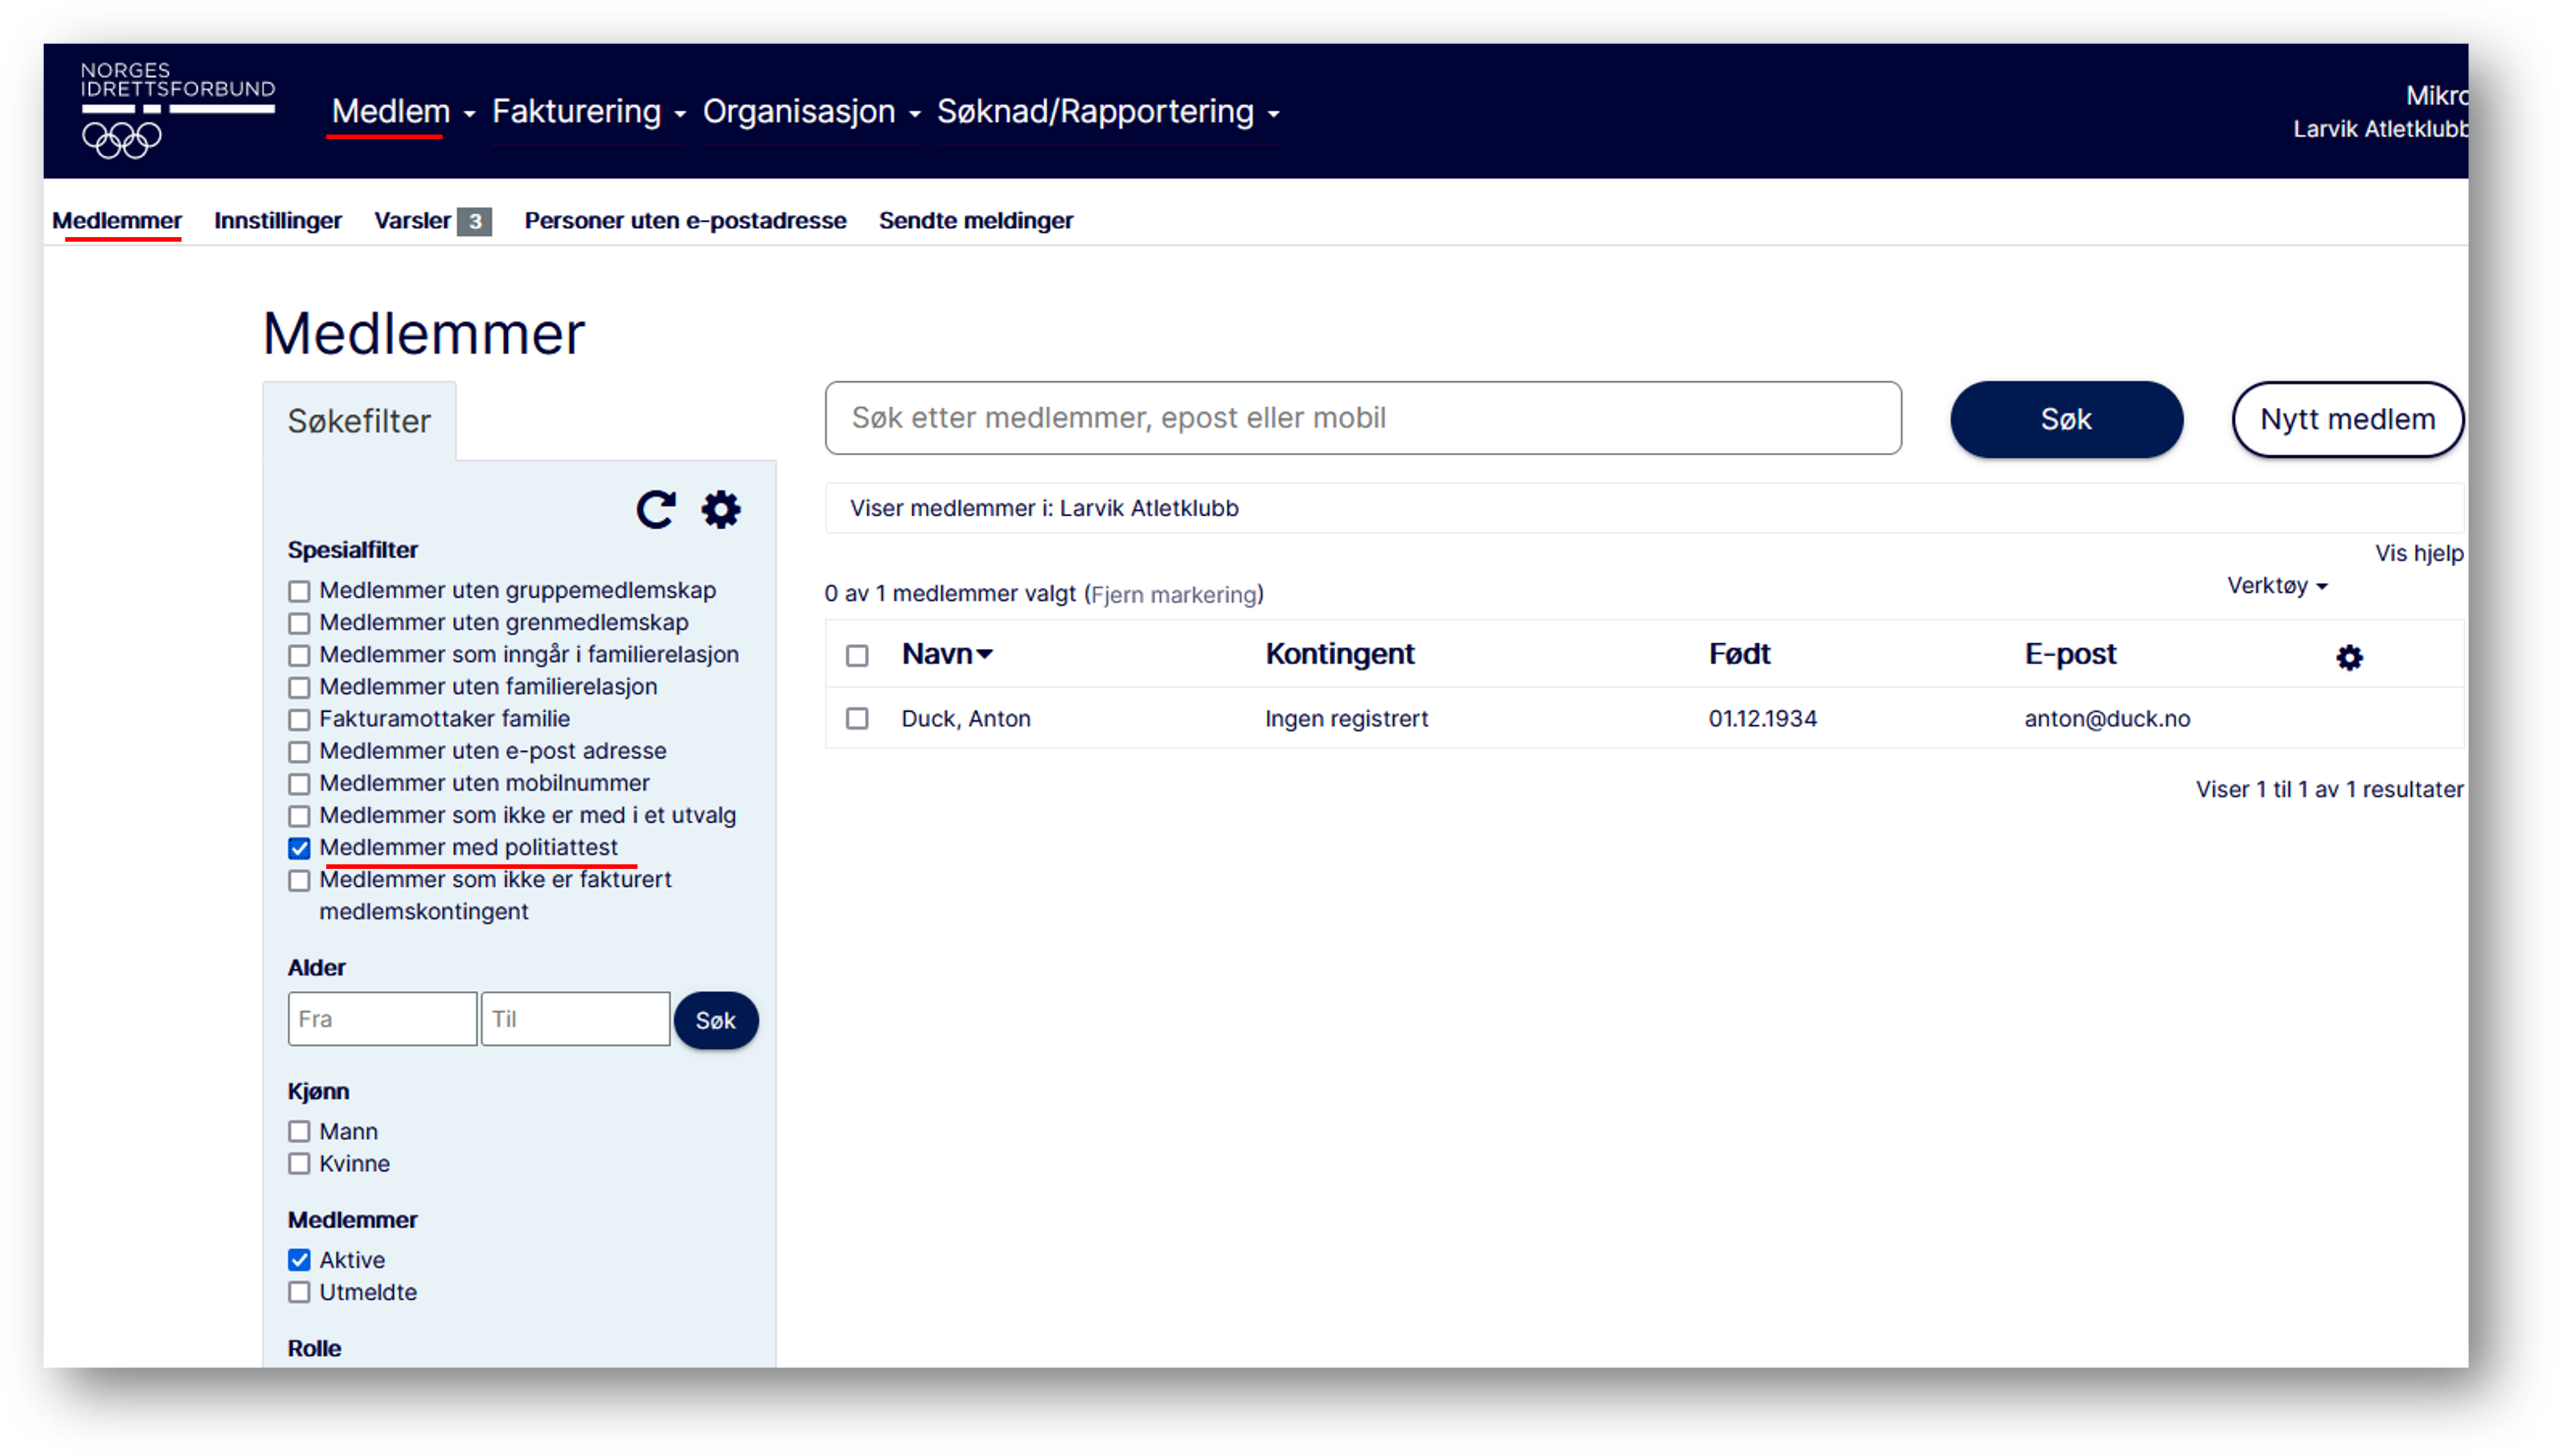The width and height of the screenshot is (2557, 1456).
Task: Focus member search input field
Action: [1363, 418]
